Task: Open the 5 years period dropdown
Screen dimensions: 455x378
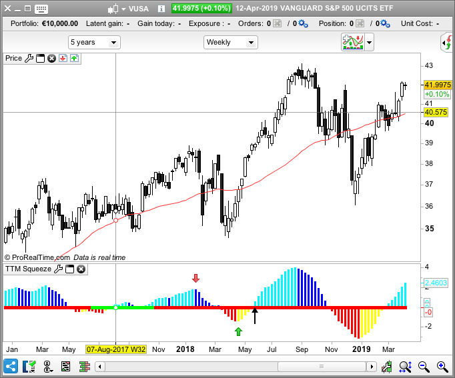Action: [94, 42]
